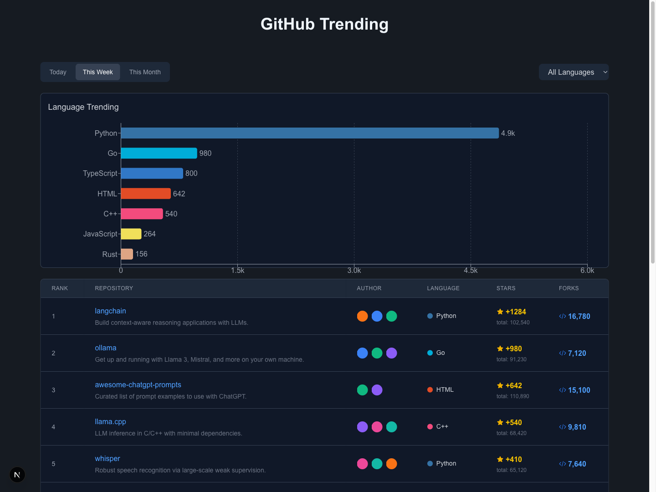Image resolution: width=656 pixels, height=492 pixels.
Task: Click the Go language label in ollama row
Action: (441, 353)
